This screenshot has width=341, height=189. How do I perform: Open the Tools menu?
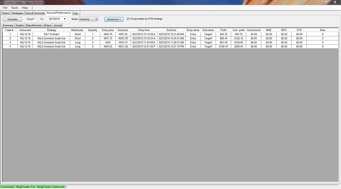click(14, 8)
